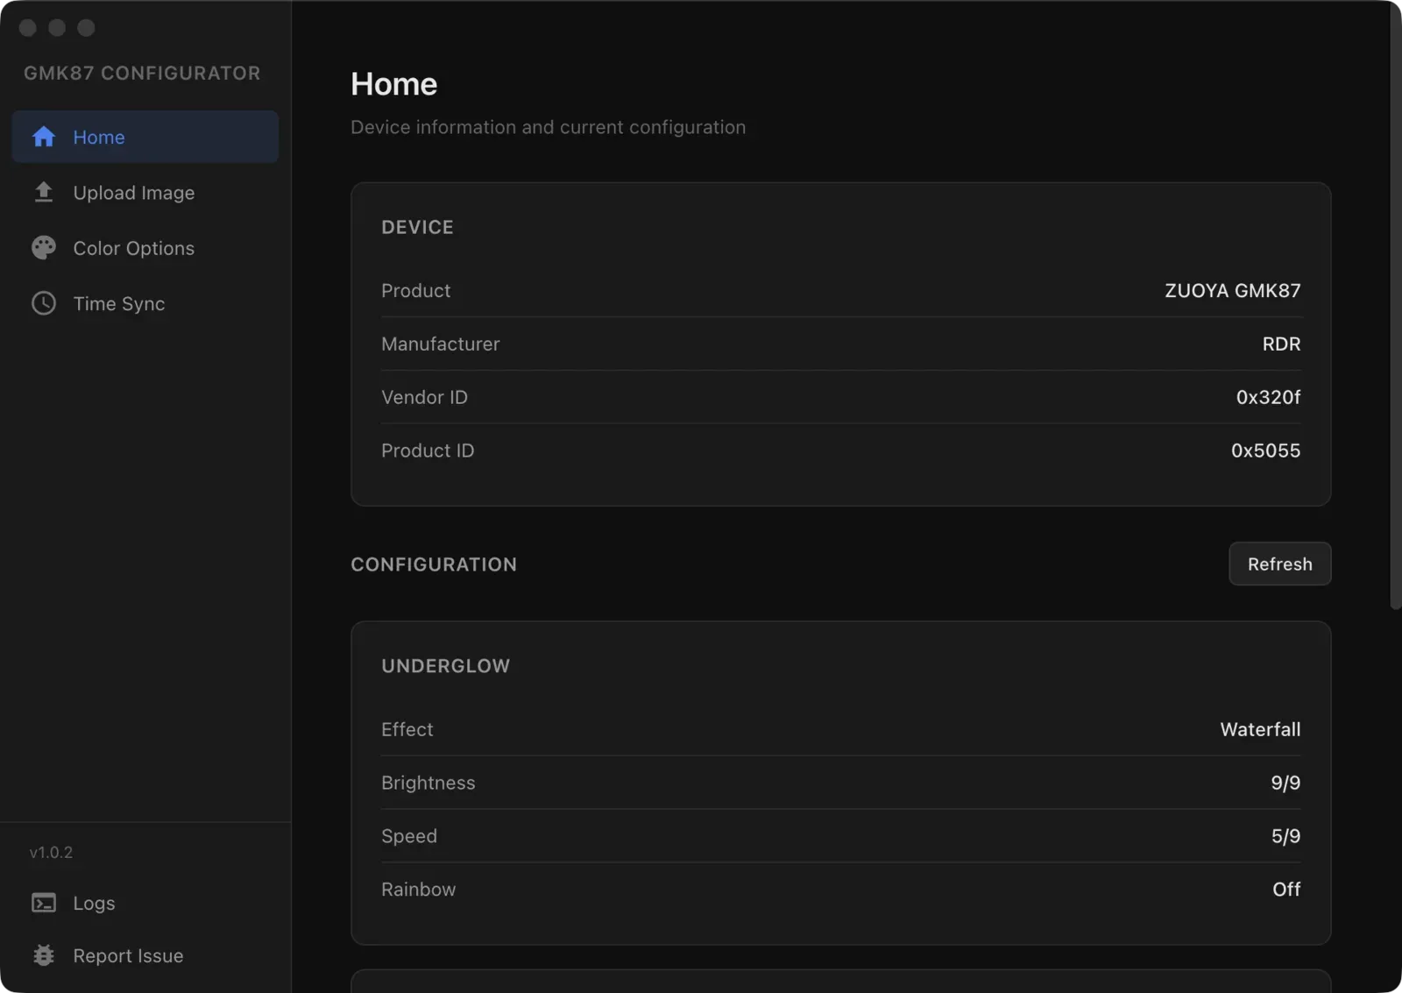
Task: Click the Rainbow row label
Action: click(418, 889)
